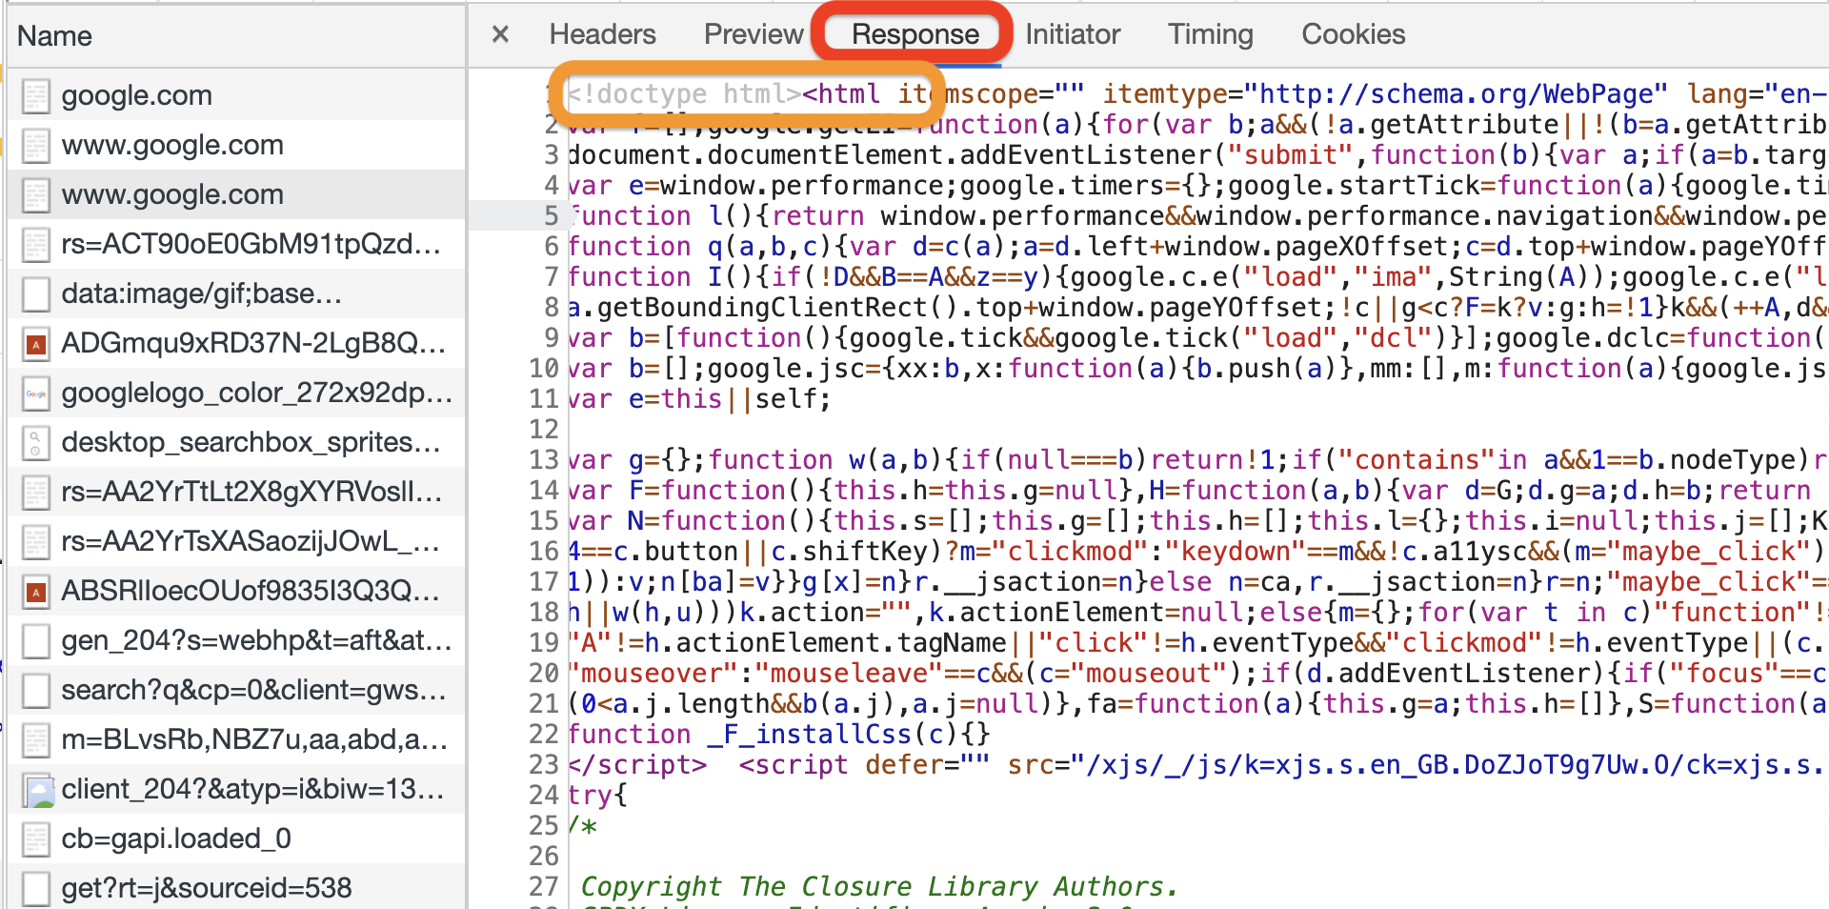This screenshot has height=909, width=1829.
Task: Click the icon beside get?rt=j&sourceid=538
Action: pyautogui.click(x=36, y=889)
